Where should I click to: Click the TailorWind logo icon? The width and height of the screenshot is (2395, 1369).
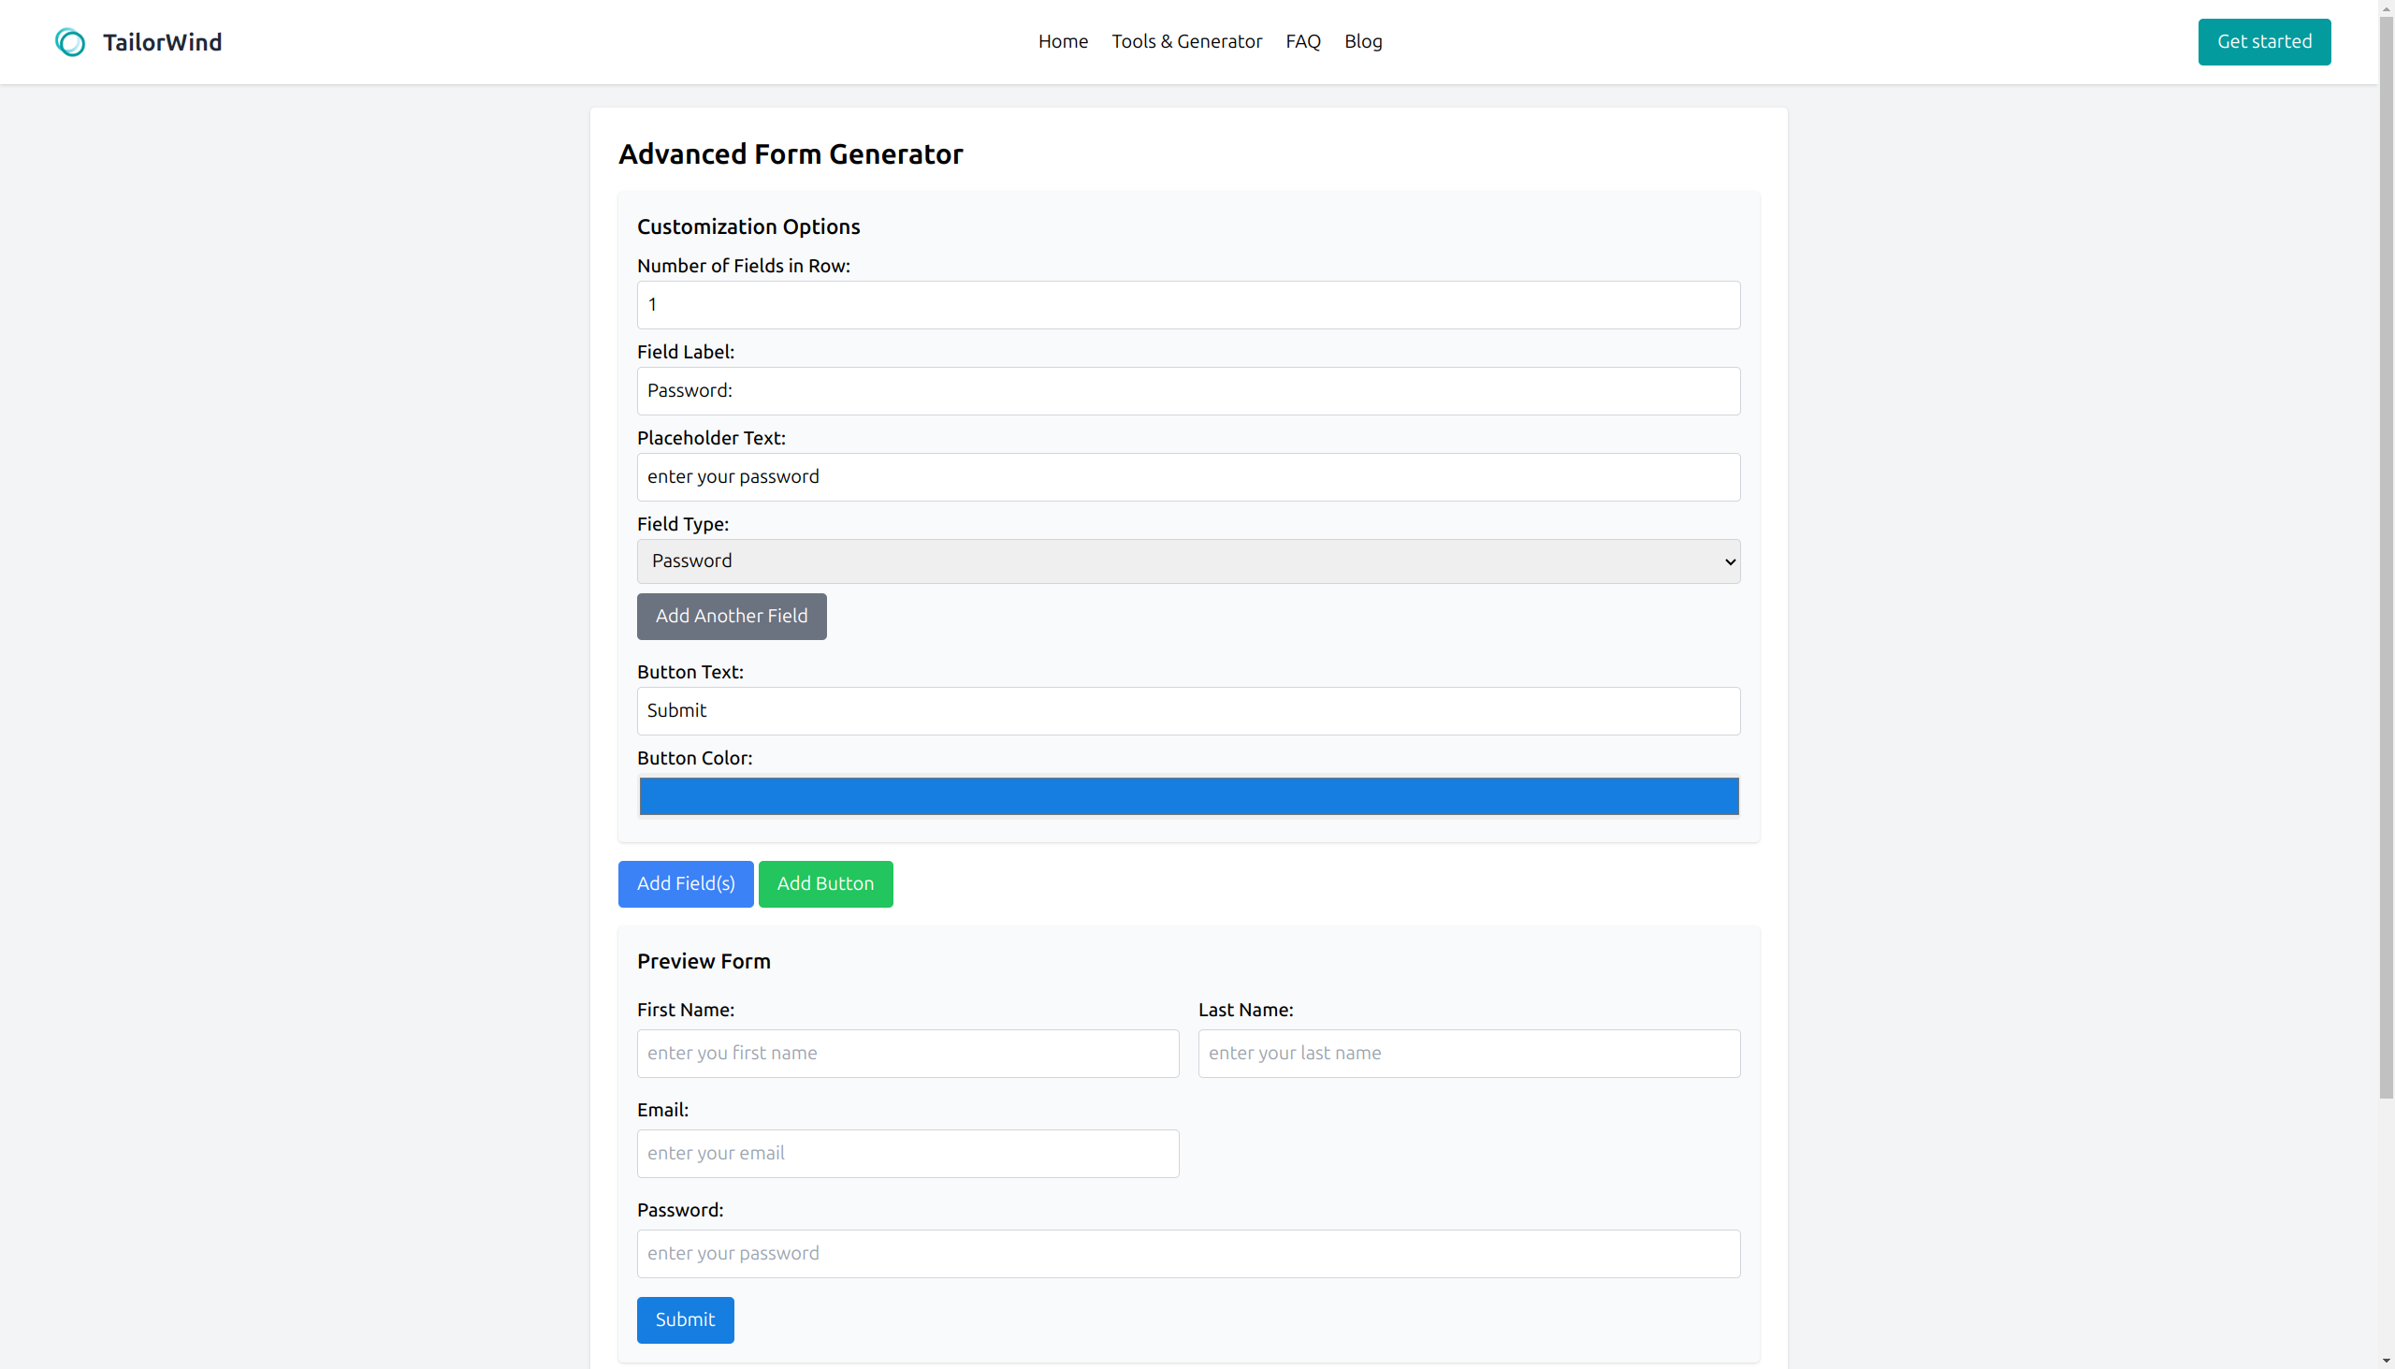[x=70, y=41]
